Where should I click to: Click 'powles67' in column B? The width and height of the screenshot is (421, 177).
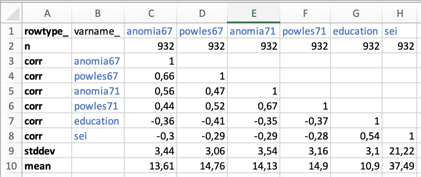point(98,76)
